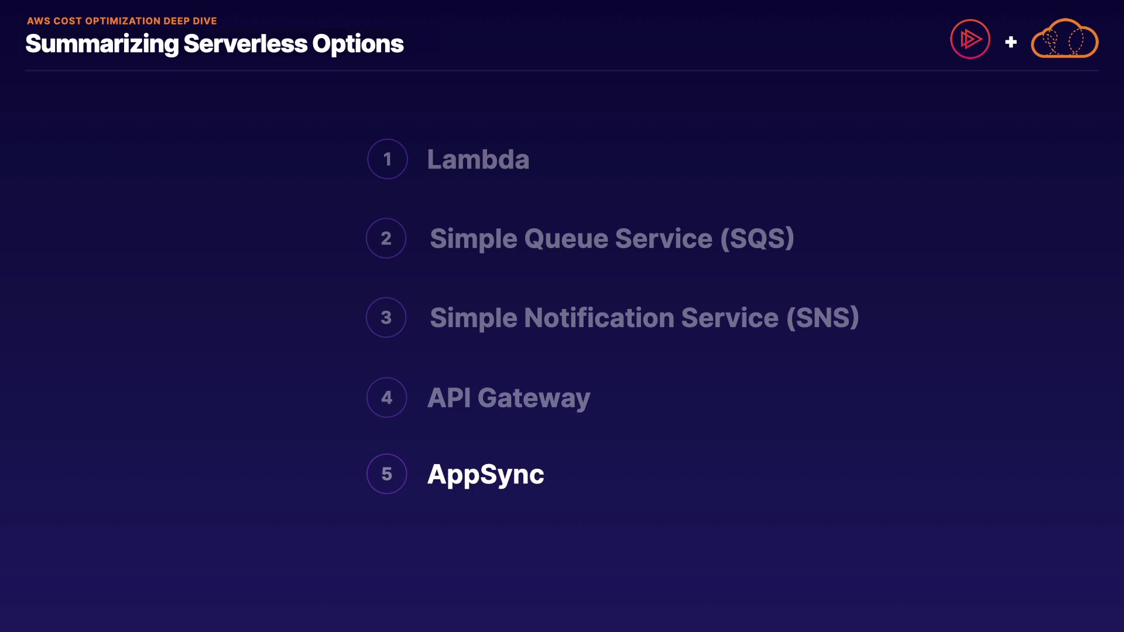Click the number 4 circle beside API Gateway
Image resolution: width=1124 pixels, height=632 pixels.
[x=386, y=398]
